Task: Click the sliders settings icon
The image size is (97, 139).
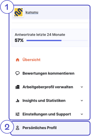Action: pyautogui.click(x=18, y=114)
